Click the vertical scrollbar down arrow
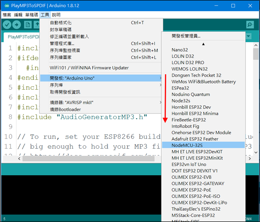This screenshot has height=222, width=260. (x=256, y=153)
